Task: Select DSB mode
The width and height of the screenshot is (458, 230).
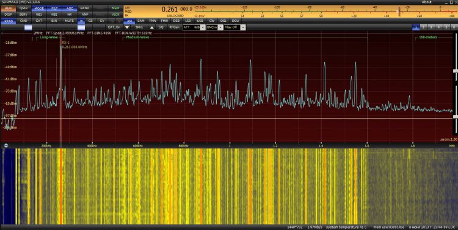Action: pos(176,21)
